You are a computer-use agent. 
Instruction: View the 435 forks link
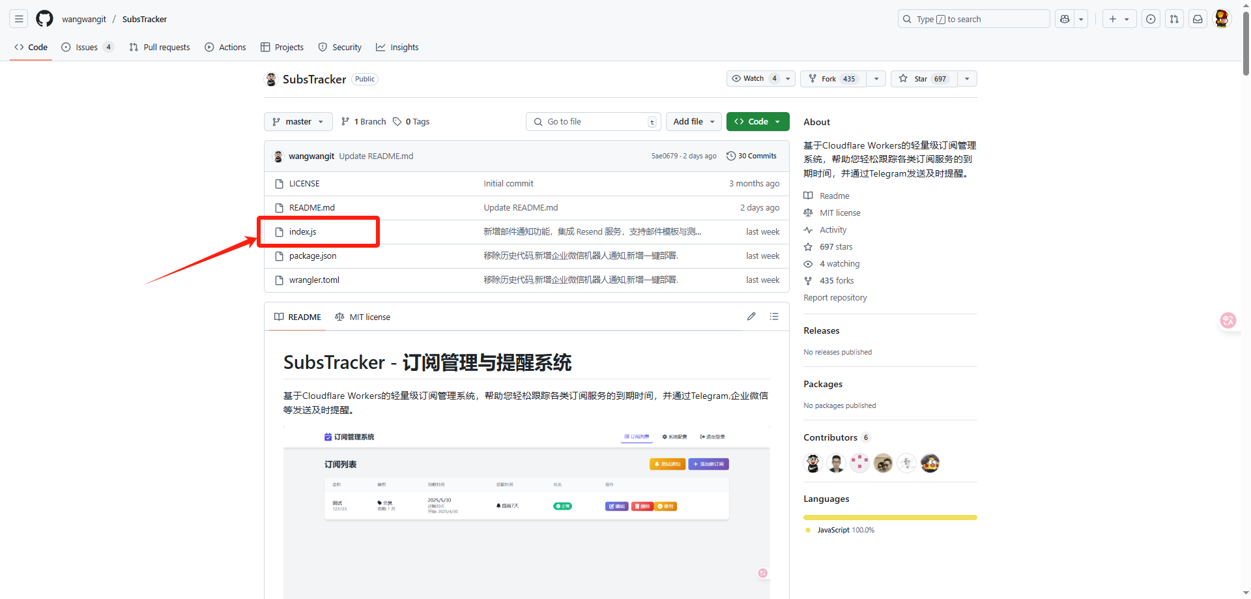[x=829, y=280]
